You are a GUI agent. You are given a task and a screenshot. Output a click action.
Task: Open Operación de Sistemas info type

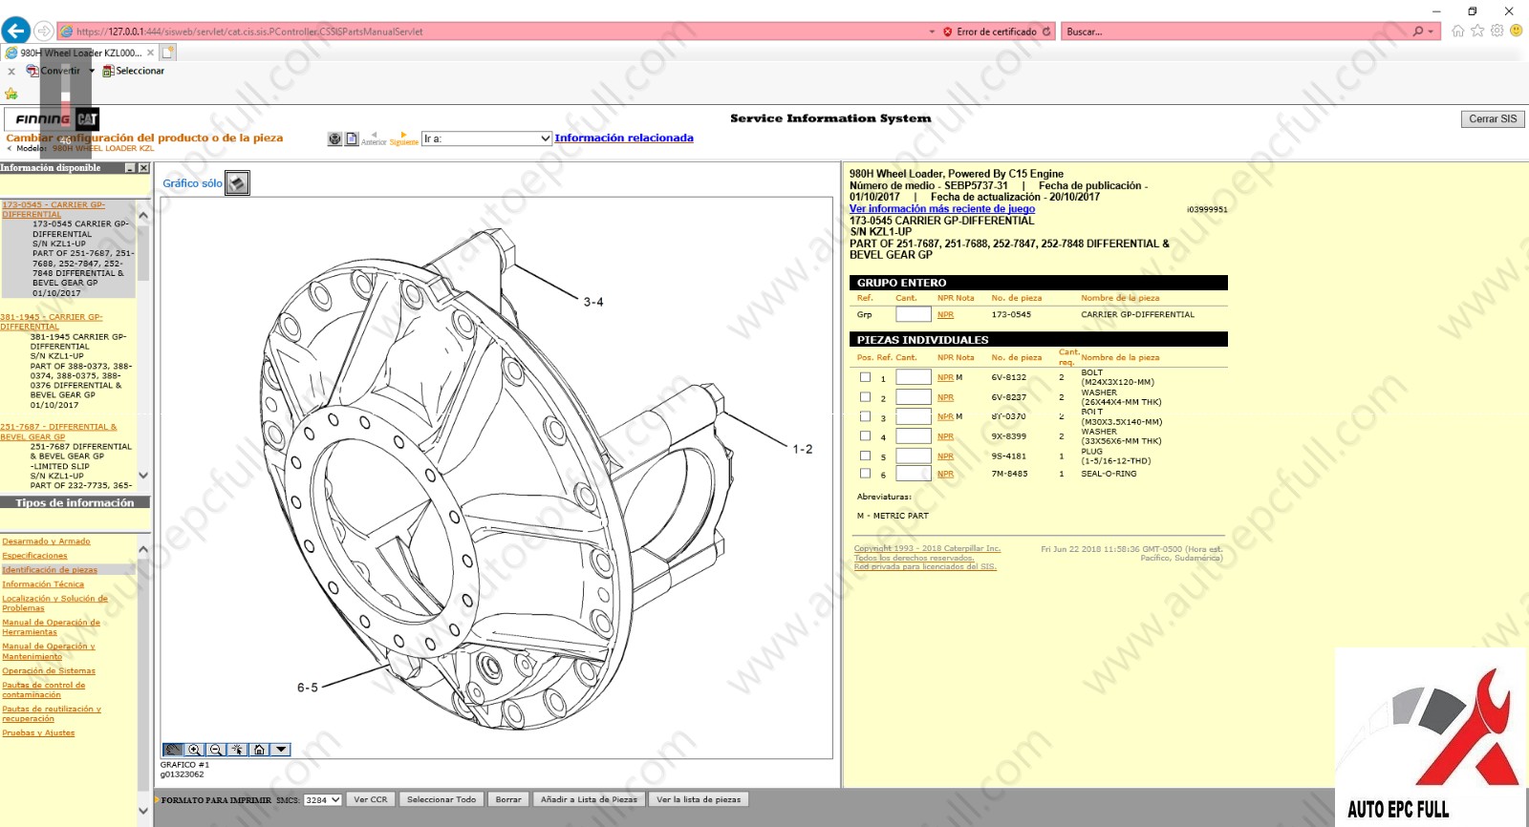tap(49, 671)
